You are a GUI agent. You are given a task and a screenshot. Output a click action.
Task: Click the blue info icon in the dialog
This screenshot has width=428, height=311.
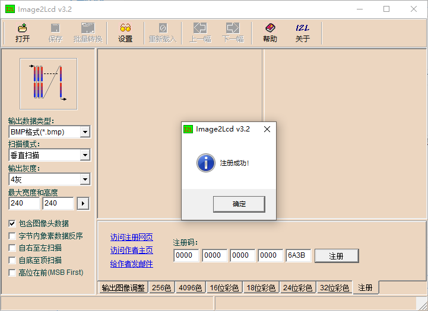(206, 163)
